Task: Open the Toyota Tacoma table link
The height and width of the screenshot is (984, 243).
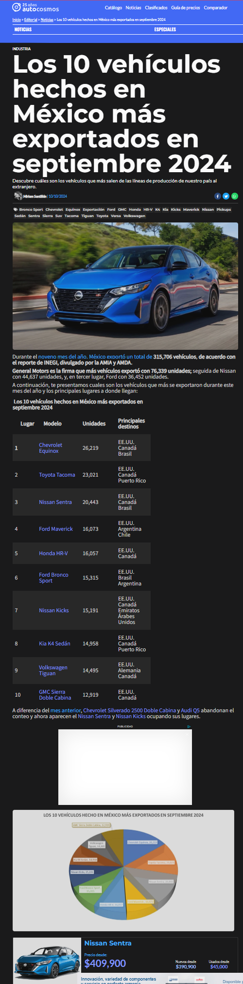Action: click(x=57, y=475)
